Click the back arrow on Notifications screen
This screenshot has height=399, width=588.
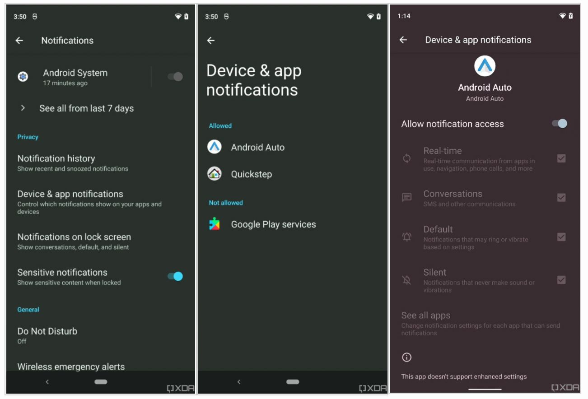click(x=20, y=40)
